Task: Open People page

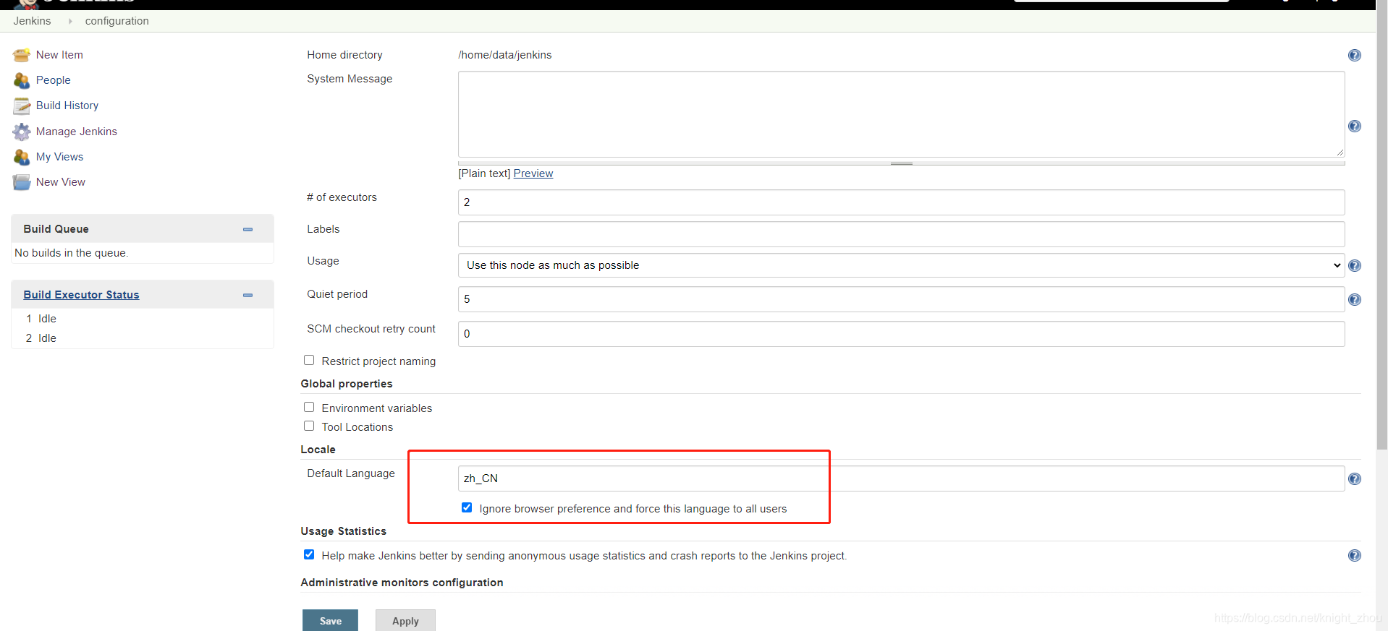Action: point(54,80)
